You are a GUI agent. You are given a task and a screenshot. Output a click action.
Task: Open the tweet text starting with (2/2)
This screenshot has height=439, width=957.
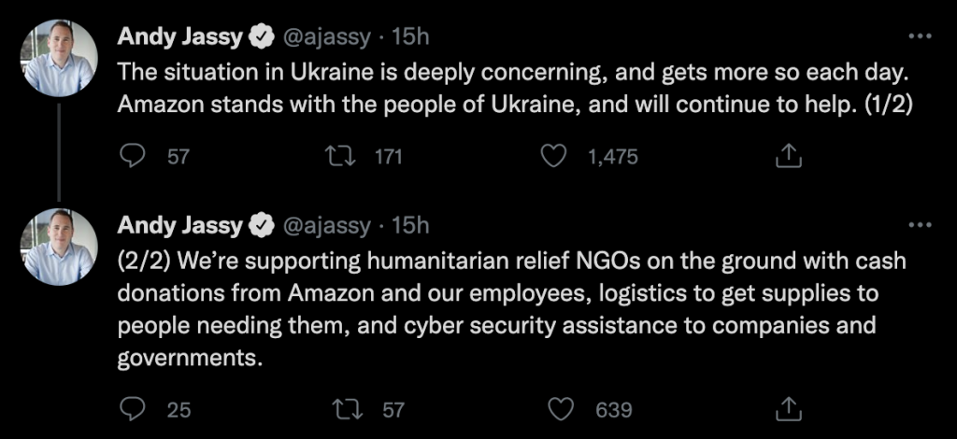pos(511,309)
